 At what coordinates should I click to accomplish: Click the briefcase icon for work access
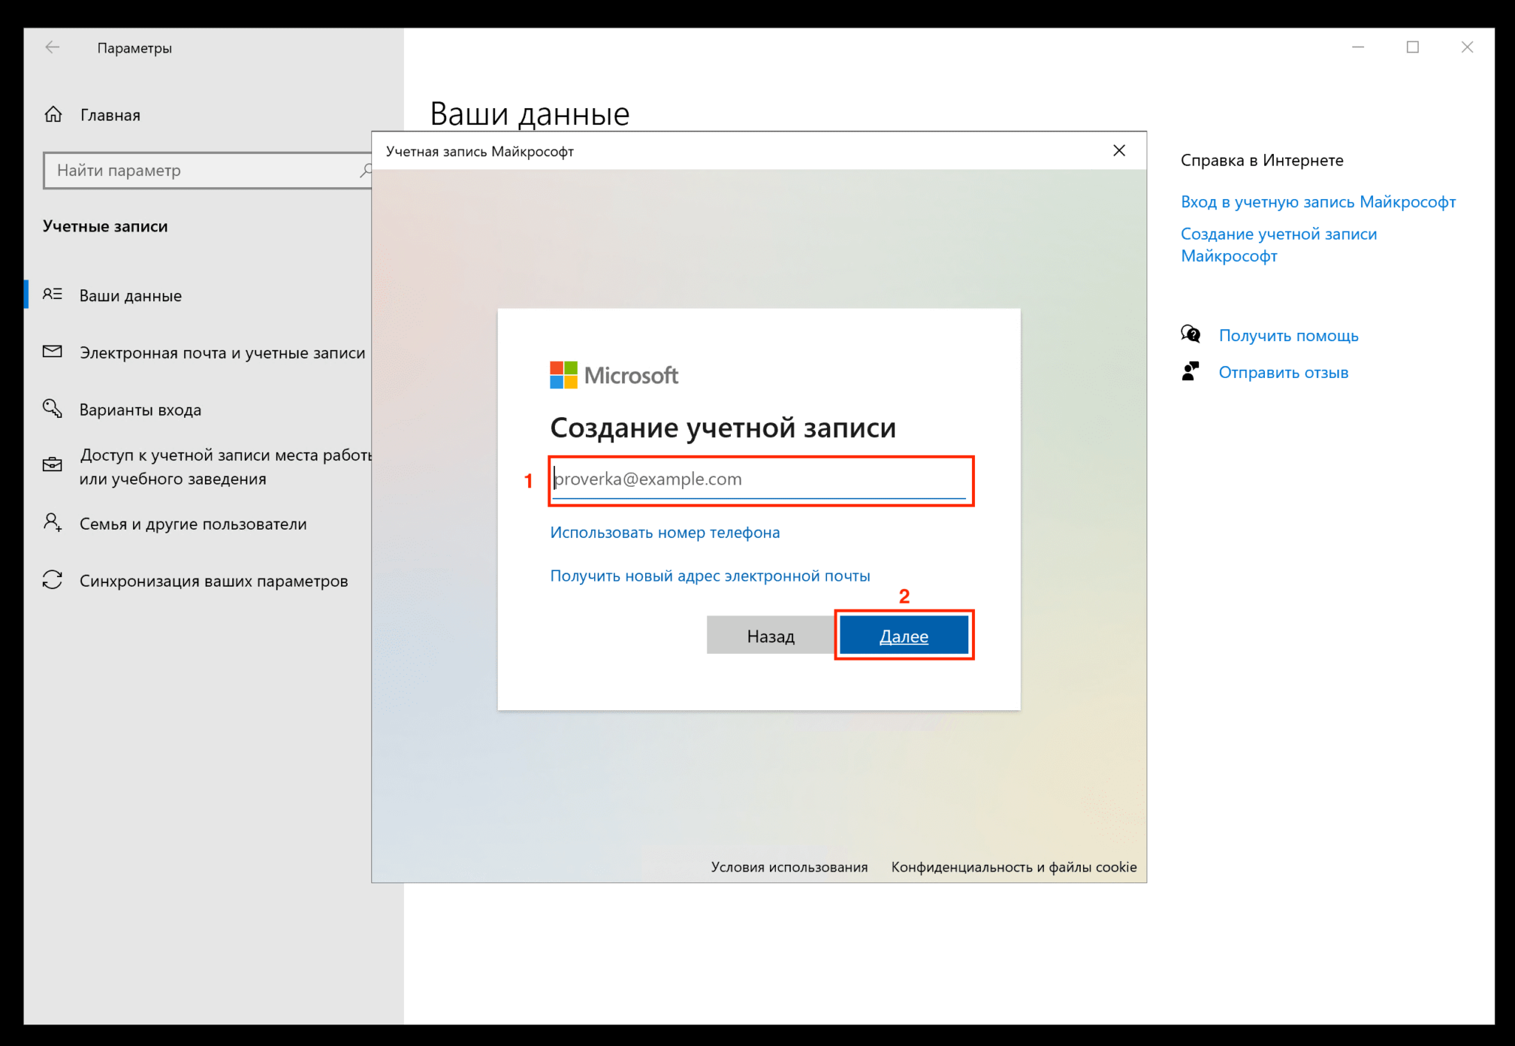[x=53, y=465]
